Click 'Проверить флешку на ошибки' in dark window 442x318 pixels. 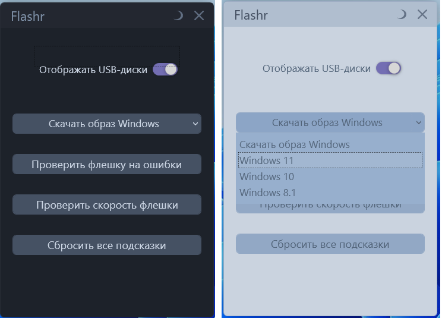107,164
